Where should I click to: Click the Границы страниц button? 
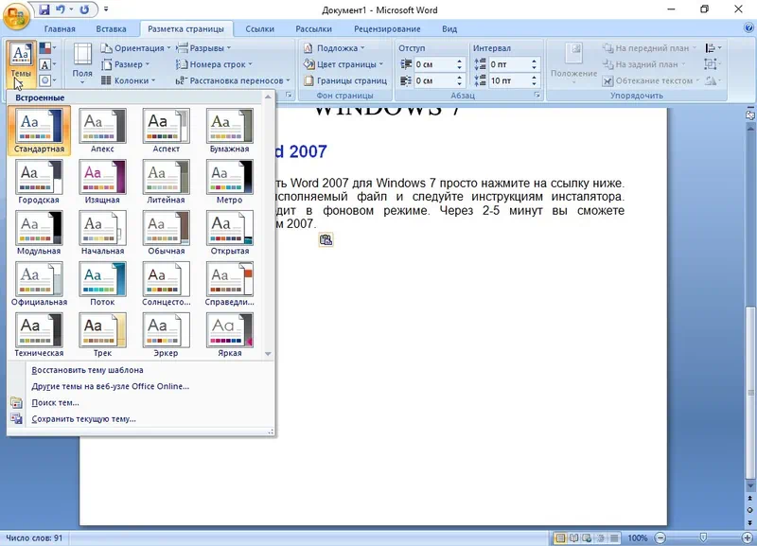tap(345, 80)
